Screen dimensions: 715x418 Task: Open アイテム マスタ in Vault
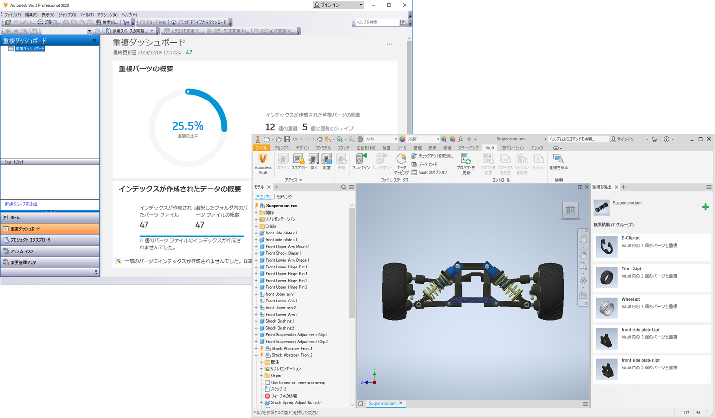tap(50, 251)
